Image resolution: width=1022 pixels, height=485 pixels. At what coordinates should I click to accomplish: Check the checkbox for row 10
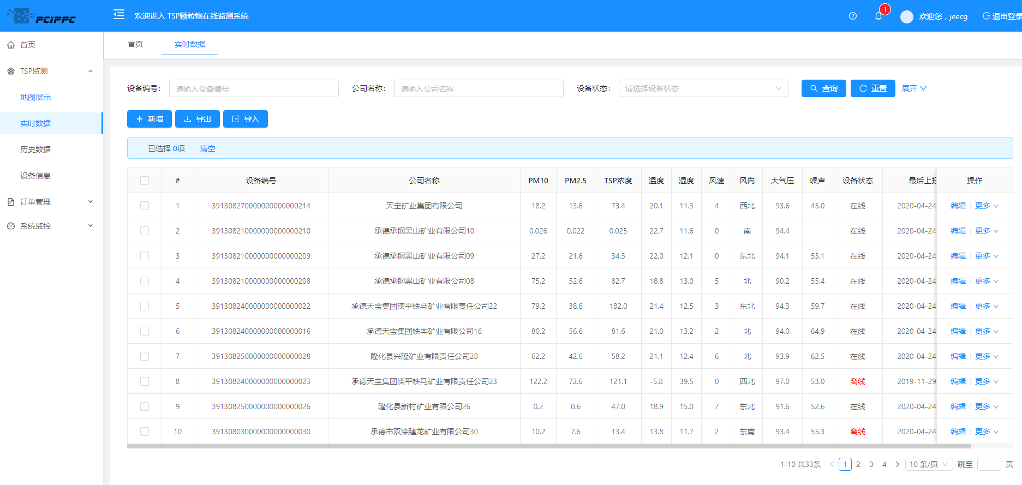(x=145, y=432)
